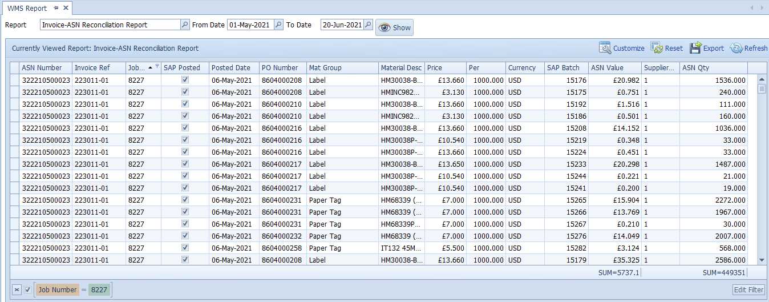
Task: Toggle SAP Posted checkbox for batch 15176
Action: coord(185,80)
